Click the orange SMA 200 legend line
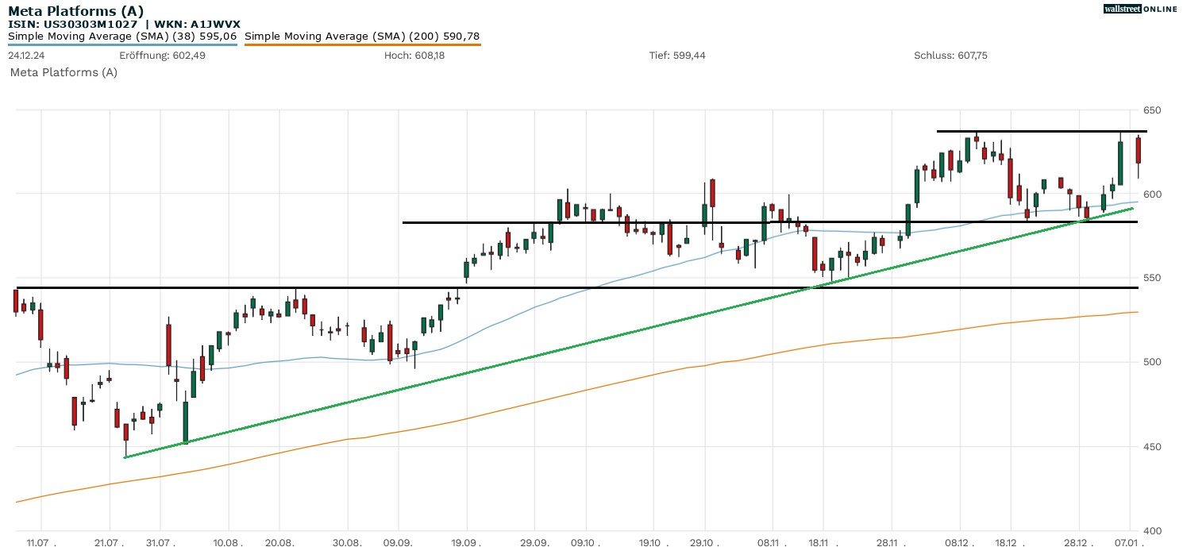1183x547 pixels. click(362, 44)
